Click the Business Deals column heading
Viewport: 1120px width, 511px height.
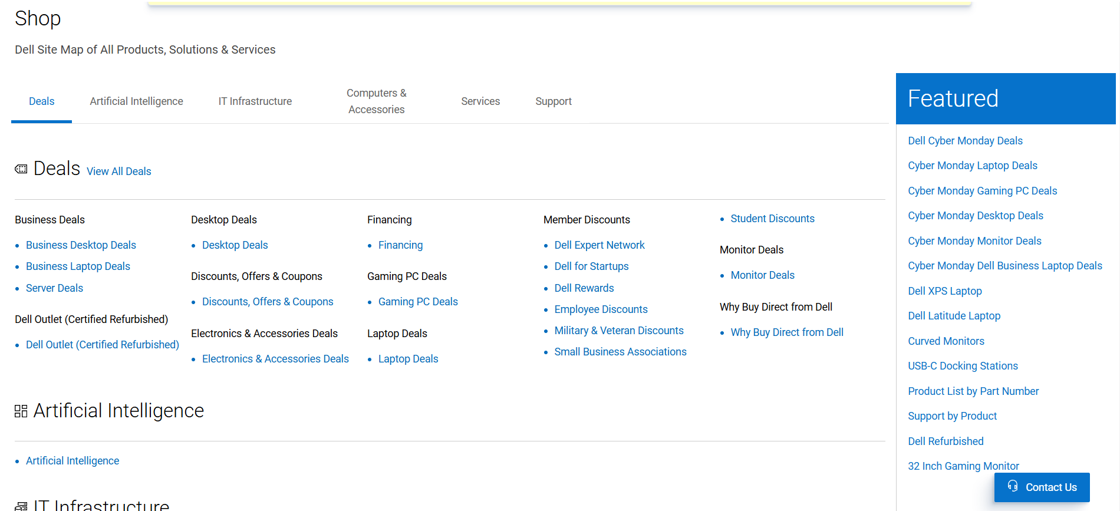coord(50,220)
